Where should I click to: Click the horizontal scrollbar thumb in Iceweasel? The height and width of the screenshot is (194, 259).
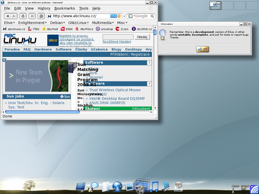coord(42,112)
